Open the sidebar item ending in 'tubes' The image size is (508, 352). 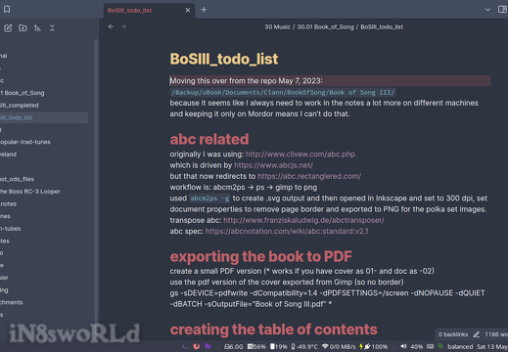click(10, 229)
